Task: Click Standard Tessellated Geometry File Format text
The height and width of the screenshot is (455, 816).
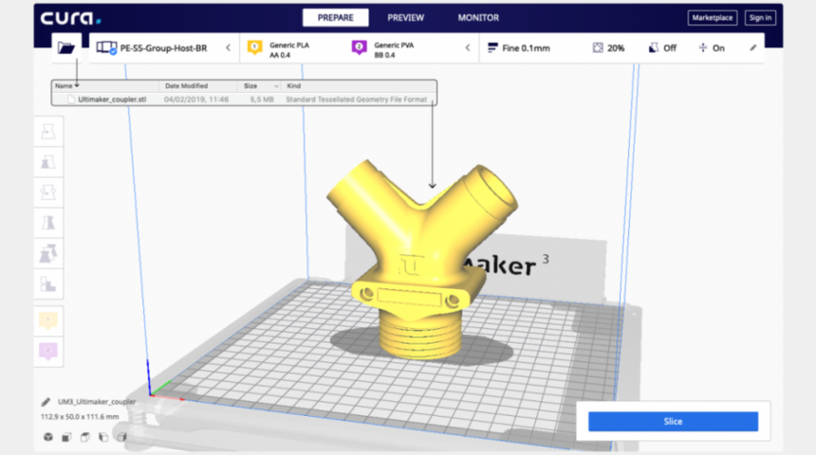Action: [x=357, y=100]
